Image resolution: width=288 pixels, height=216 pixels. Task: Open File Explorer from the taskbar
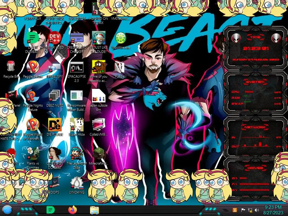(94, 210)
